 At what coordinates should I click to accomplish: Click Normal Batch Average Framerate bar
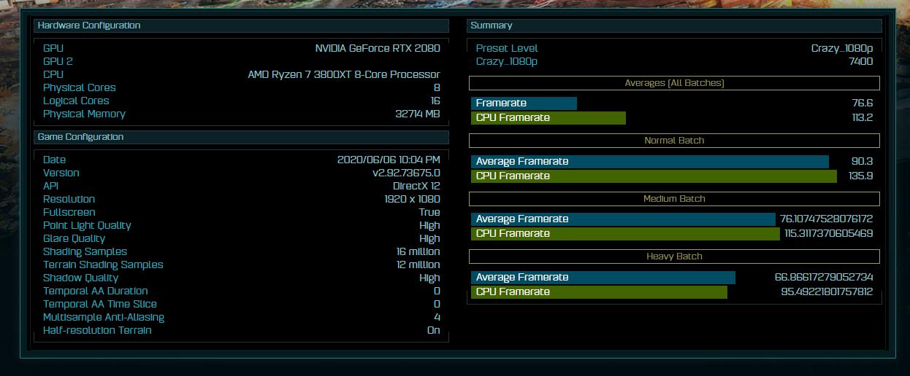[649, 162]
